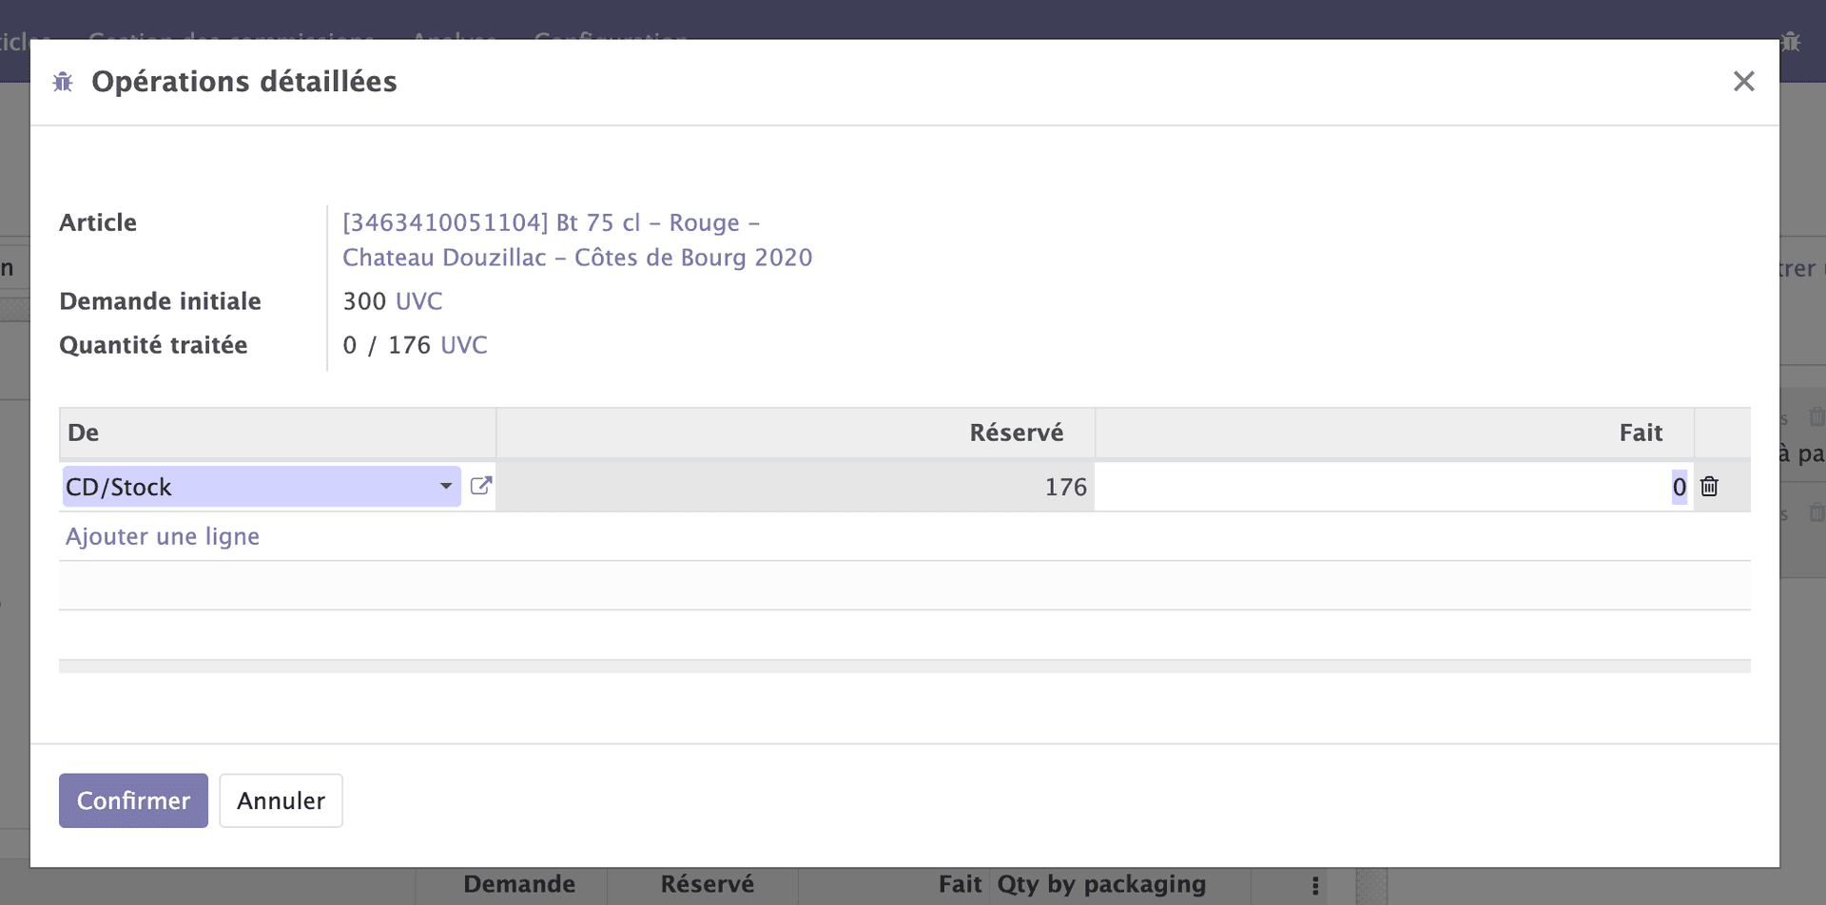
Task: Click the Fait column header
Action: [1641, 432]
